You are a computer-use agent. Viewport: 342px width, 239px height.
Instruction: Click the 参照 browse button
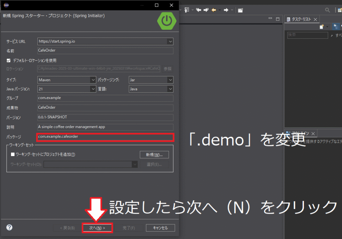[x=168, y=69]
